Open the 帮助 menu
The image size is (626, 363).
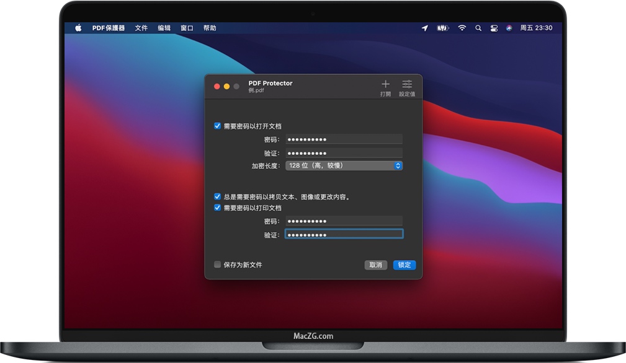coord(210,28)
